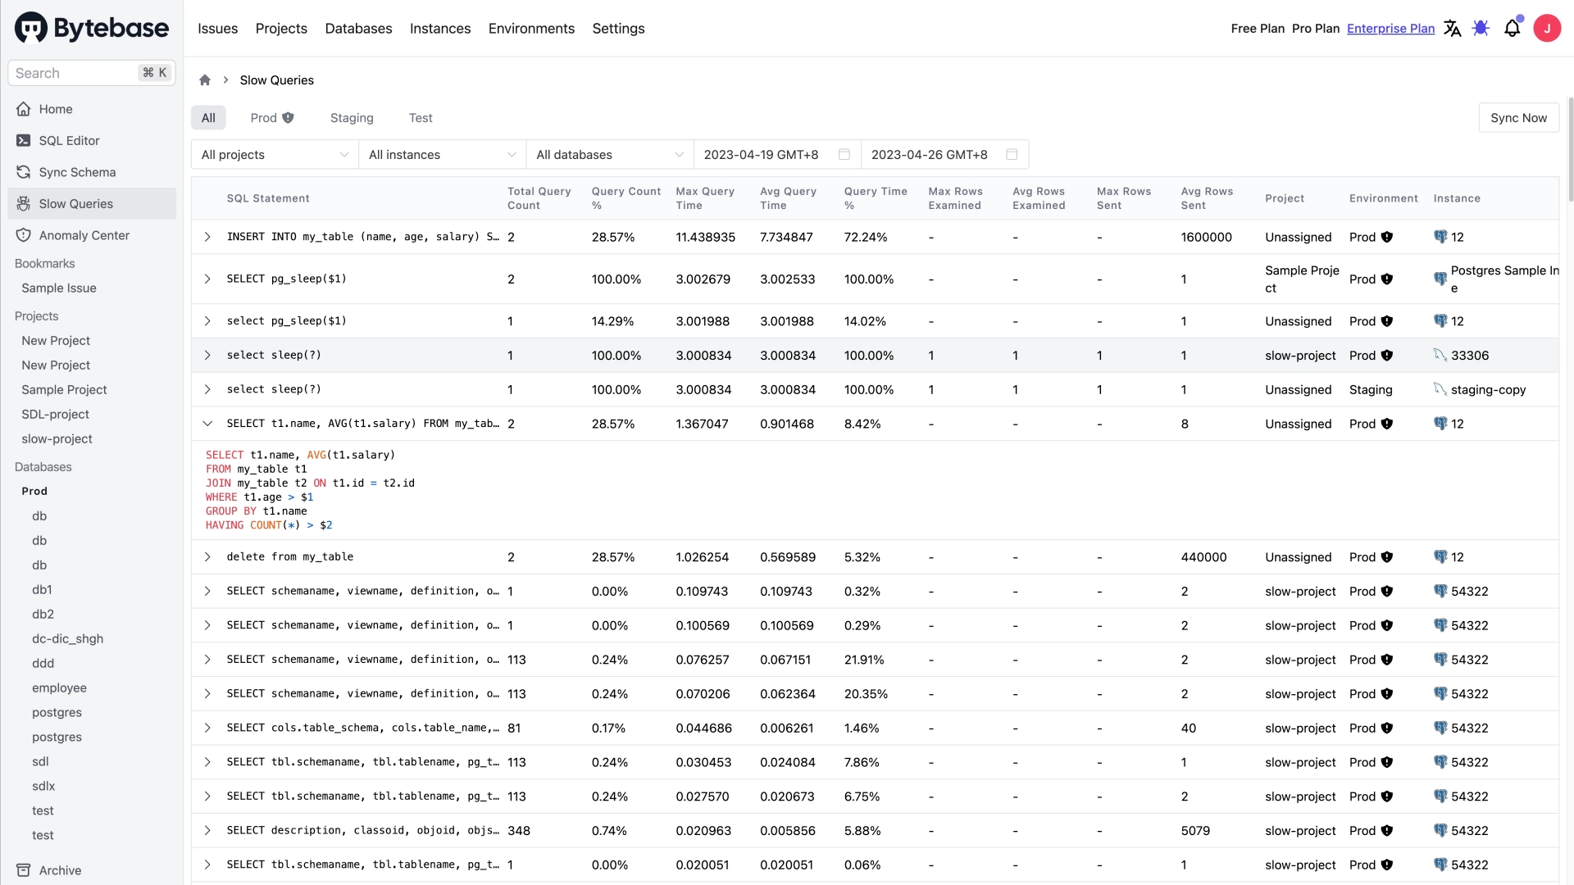This screenshot has width=1574, height=885.
Task: Open the SDL-project sidebar link
Action: (55, 415)
